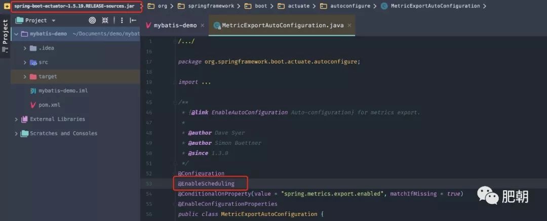This screenshot has height=221, width=547.
Task: Click the @ConditionalOnProperty annotation
Action: point(214,194)
